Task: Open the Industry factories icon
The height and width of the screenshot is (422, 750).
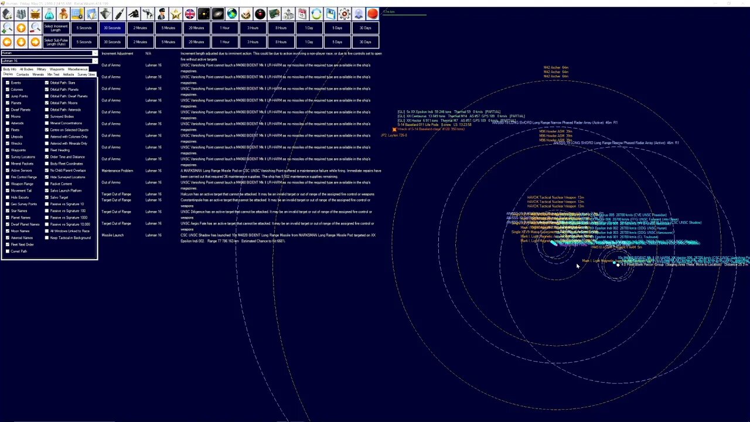Action: 21,13
